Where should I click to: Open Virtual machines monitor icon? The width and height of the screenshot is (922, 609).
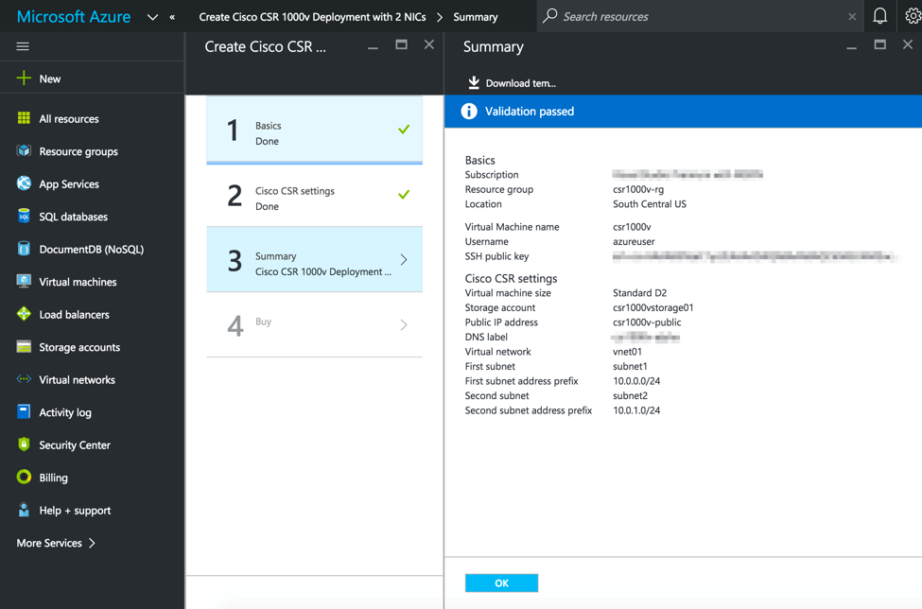point(24,281)
